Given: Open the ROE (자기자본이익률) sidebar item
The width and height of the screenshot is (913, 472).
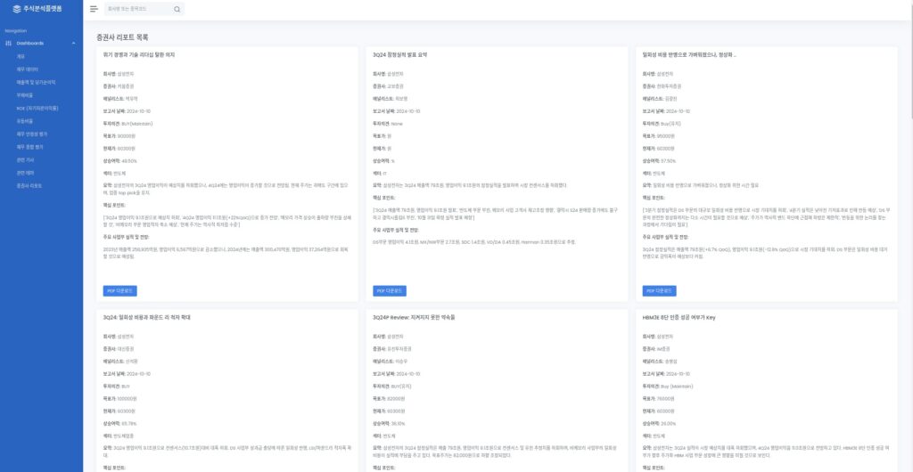Looking at the screenshot, I should (x=37, y=108).
